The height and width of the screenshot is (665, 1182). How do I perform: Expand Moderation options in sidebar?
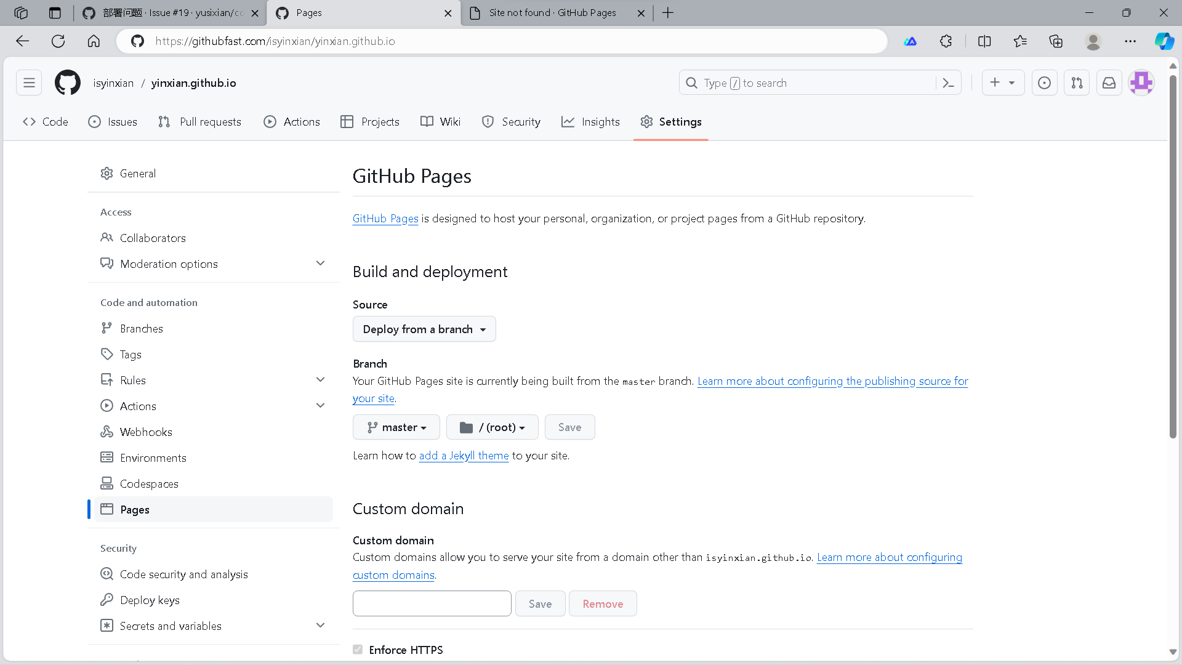(320, 264)
